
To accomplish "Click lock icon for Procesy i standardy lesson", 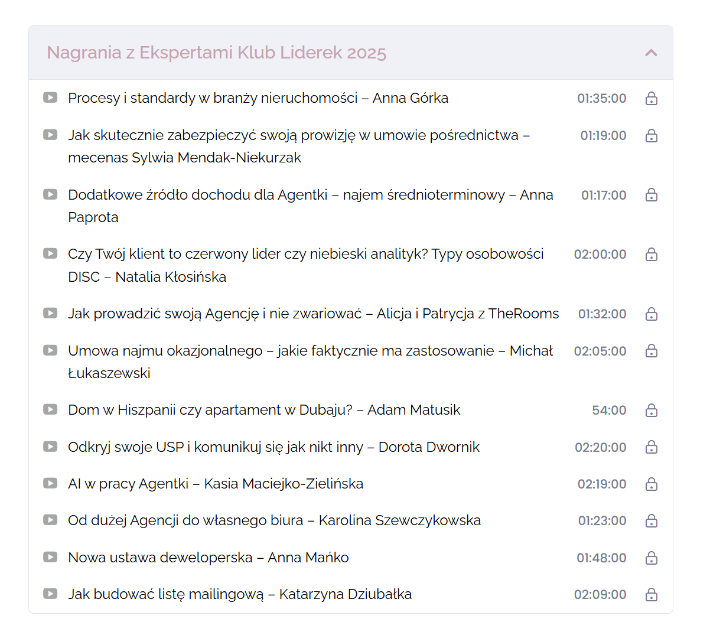I will pos(651,99).
